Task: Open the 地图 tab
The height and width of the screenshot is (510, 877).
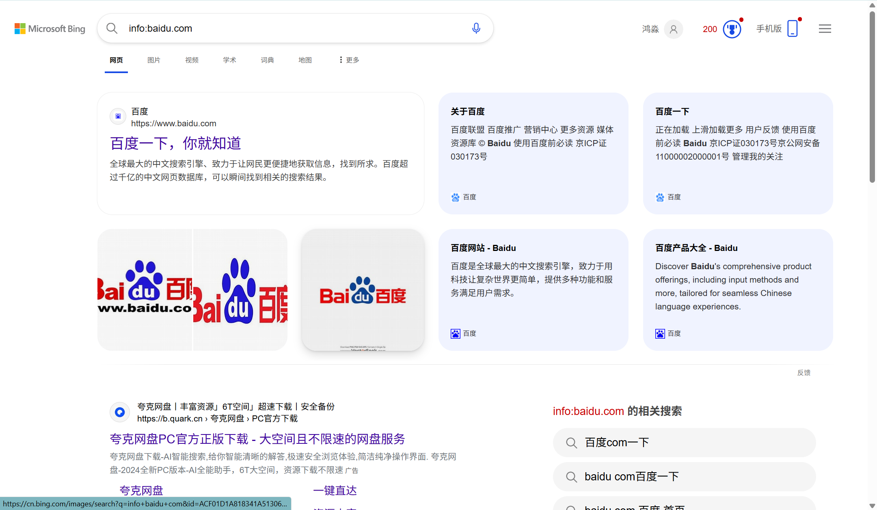Action: 305,60
